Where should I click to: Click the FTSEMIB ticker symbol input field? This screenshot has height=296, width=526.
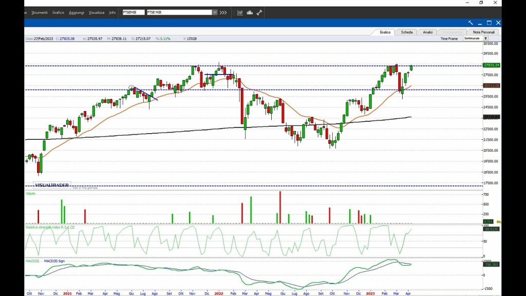click(134, 12)
